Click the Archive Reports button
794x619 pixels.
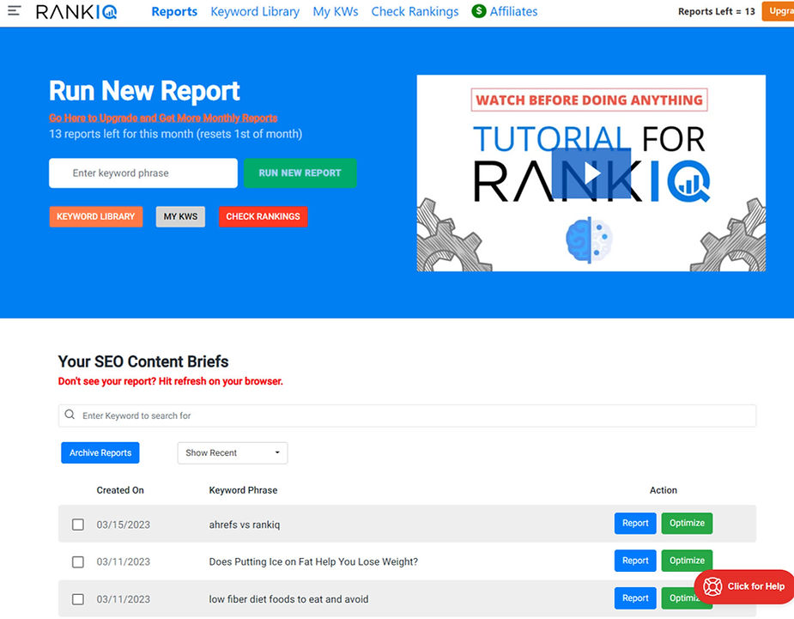coord(100,452)
